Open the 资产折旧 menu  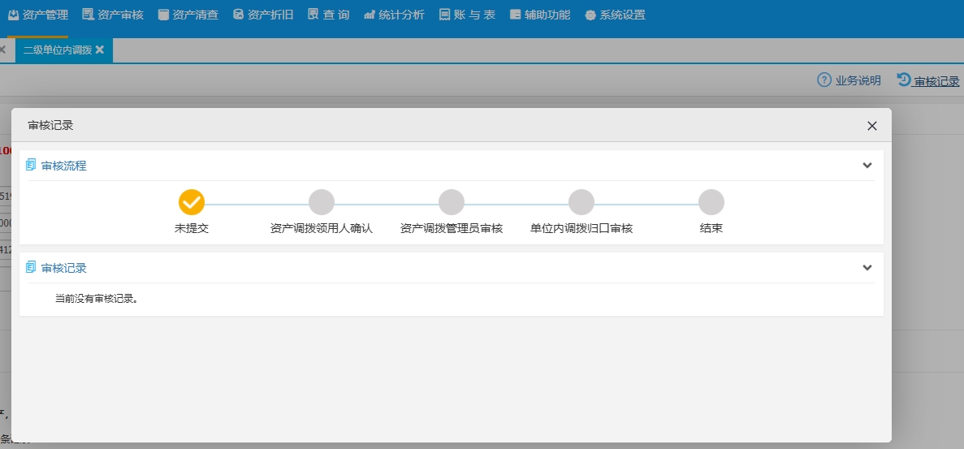(262, 15)
